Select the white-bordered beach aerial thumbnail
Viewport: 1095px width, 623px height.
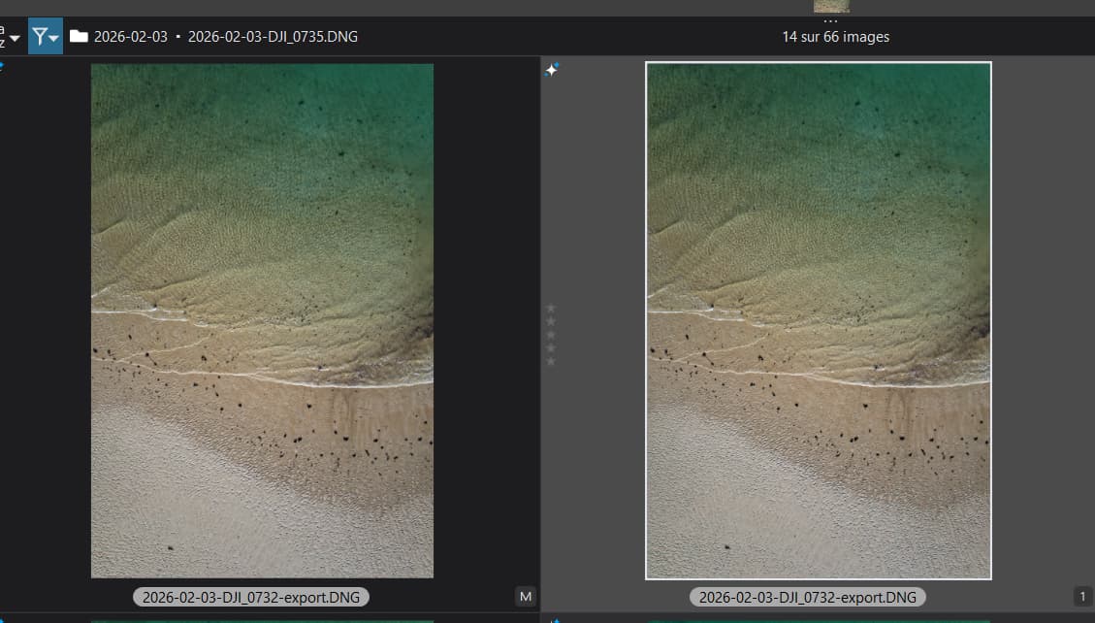coord(818,320)
